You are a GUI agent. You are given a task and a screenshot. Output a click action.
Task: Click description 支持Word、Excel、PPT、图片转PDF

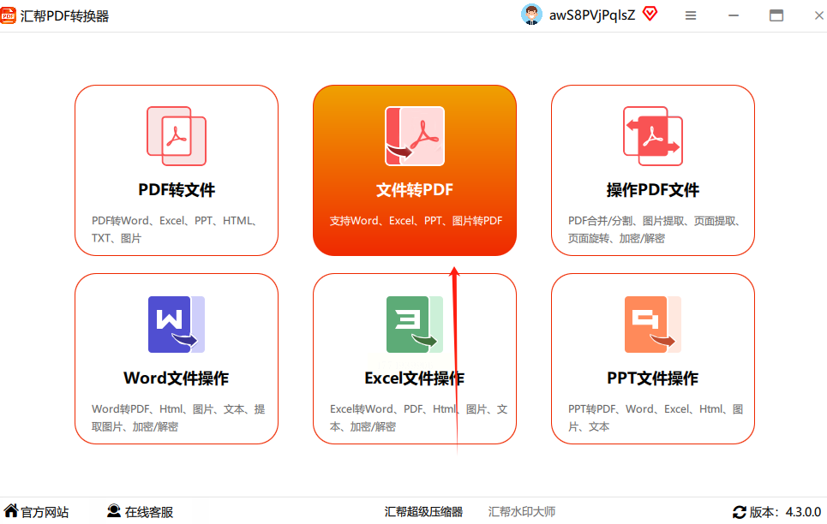click(416, 221)
